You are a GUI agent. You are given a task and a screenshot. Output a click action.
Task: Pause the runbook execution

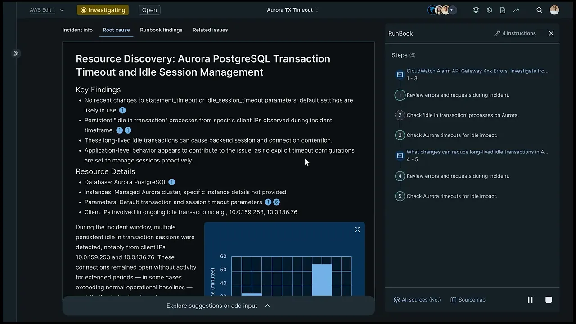tap(530, 300)
